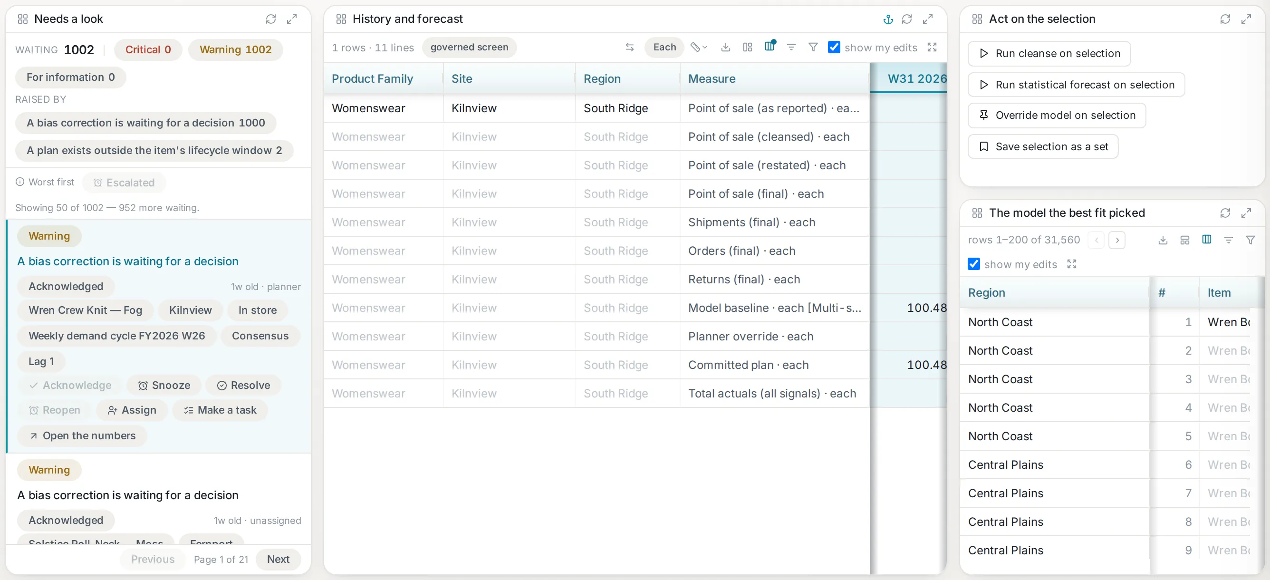Viewport: 1270px width, 580px height.
Task: Toggle the Critical 0 filter chip
Action: pyautogui.click(x=148, y=49)
